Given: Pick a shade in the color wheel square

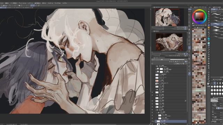Looking at the screenshot, I should (x=199, y=16).
